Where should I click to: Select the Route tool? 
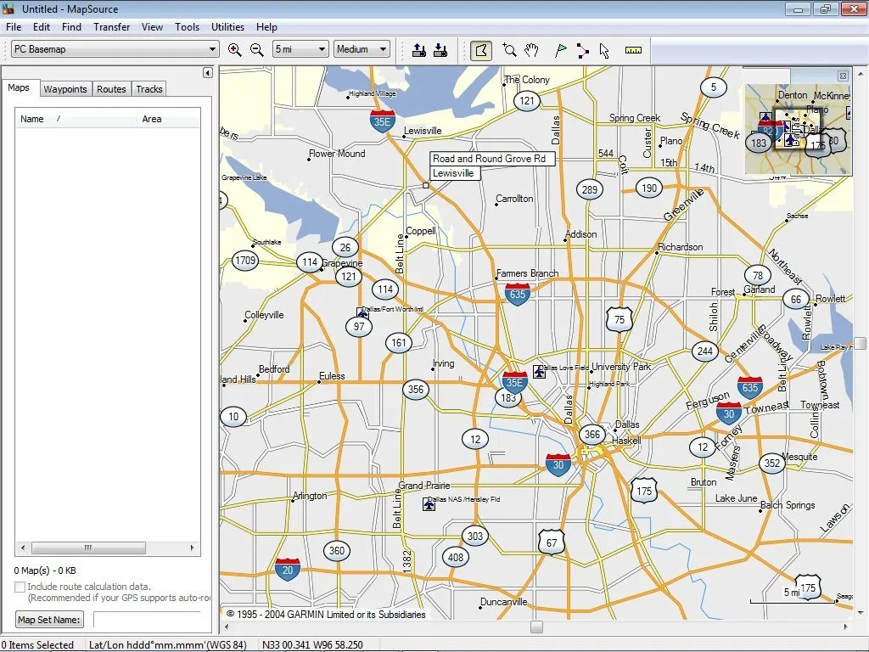[582, 50]
